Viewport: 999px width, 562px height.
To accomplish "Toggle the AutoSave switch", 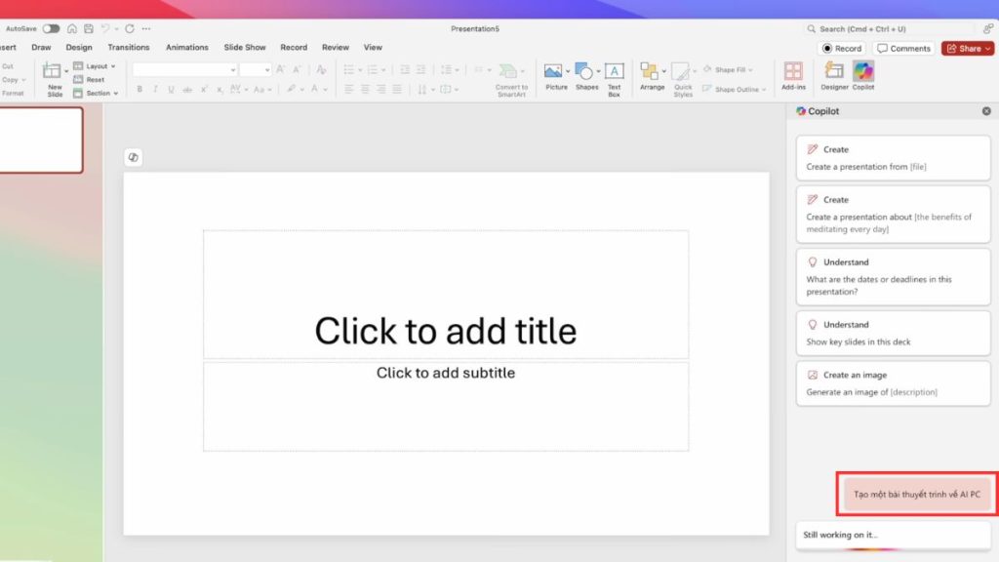I will click(51, 29).
